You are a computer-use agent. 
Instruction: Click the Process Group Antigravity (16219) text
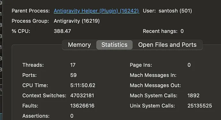pyautogui.click(x=77, y=21)
